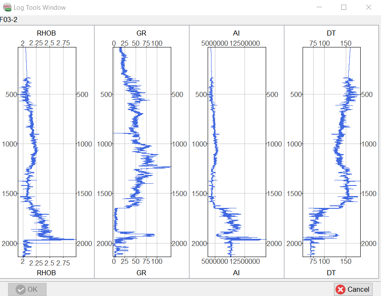Viewport: 381px width, 296px height.
Task: Click the RHOB title above the first track
Action: tap(47, 33)
